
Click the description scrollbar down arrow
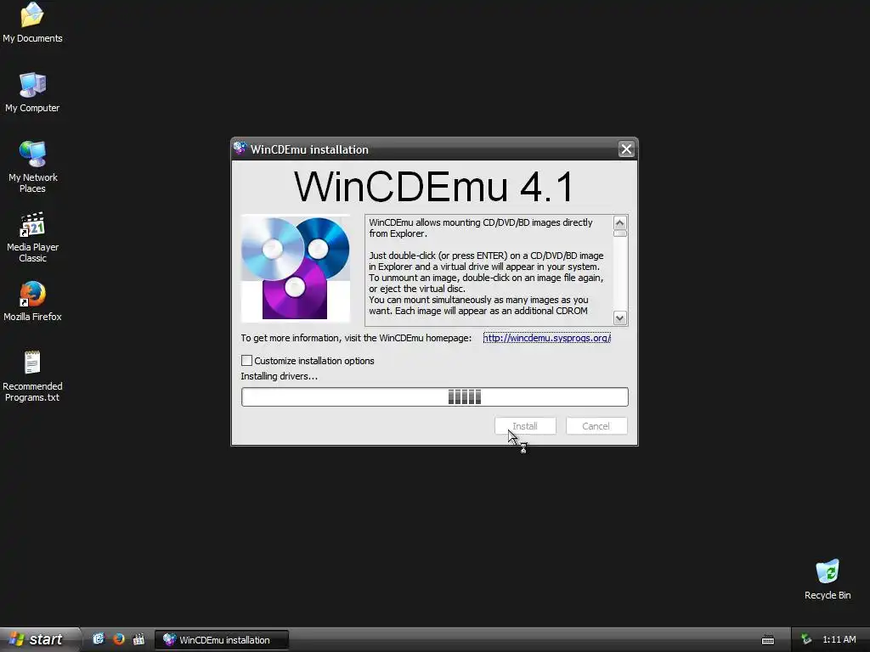click(x=619, y=318)
